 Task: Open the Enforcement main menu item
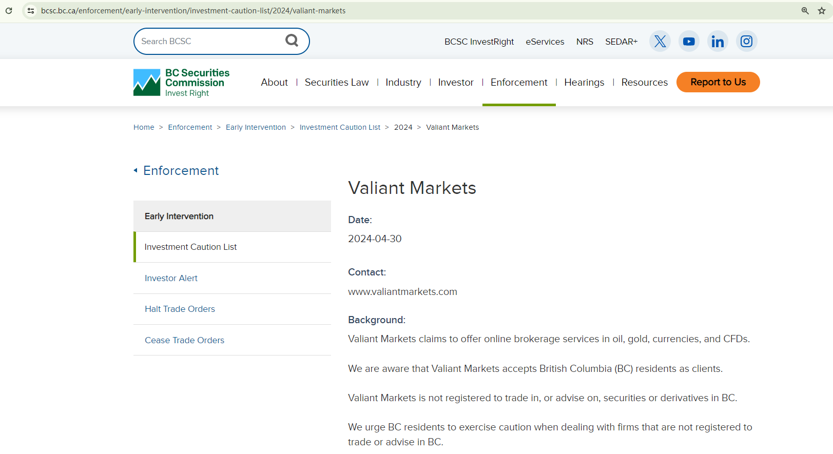tap(518, 83)
